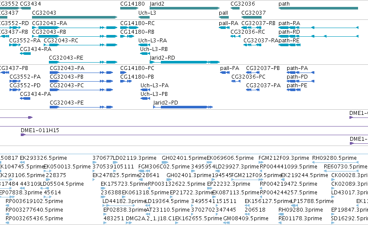The width and height of the screenshot is (368, 225).
Task: Click protein CG3552-PA label
Action: point(25,77)
